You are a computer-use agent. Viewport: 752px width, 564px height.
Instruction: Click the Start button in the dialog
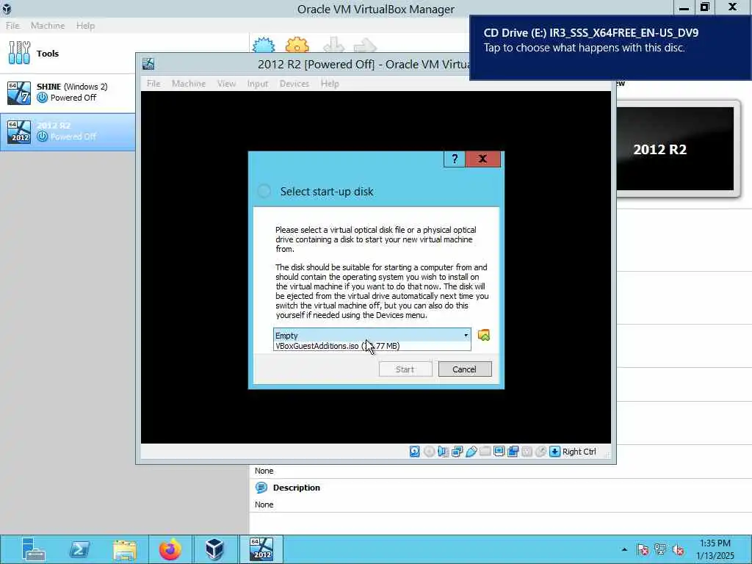click(x=405, y=369)
